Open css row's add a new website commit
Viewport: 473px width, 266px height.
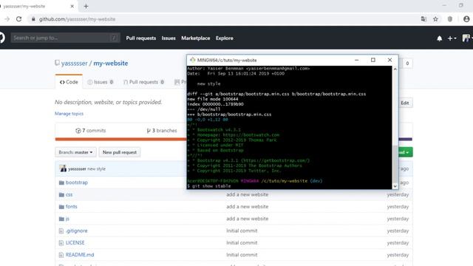248,194
